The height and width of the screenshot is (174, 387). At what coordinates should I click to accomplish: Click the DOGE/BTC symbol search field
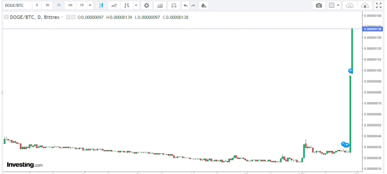coord(17,5)
